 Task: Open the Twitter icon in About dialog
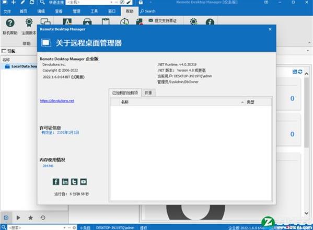click(x=74, y=182)
